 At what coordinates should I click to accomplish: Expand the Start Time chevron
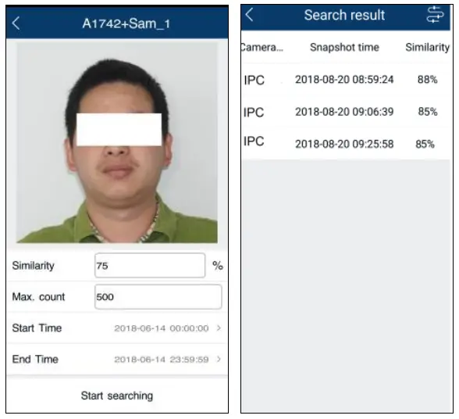coord(219,328)
